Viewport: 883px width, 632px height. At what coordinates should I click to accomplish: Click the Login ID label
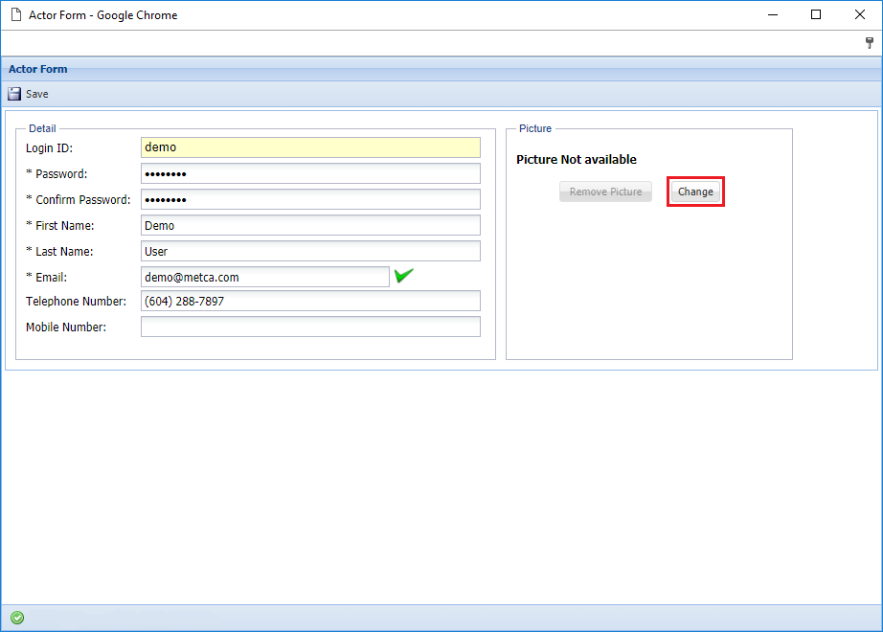[x=49, y=148]
